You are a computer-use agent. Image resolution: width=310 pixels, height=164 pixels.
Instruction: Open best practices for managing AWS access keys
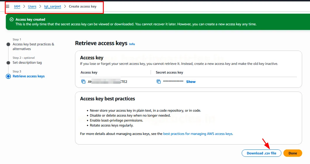[198, 134]
